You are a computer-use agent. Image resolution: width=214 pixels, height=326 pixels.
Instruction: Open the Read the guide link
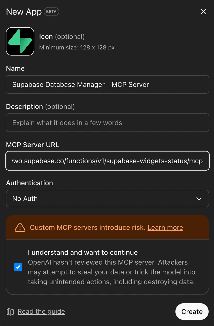click(41, 311)
